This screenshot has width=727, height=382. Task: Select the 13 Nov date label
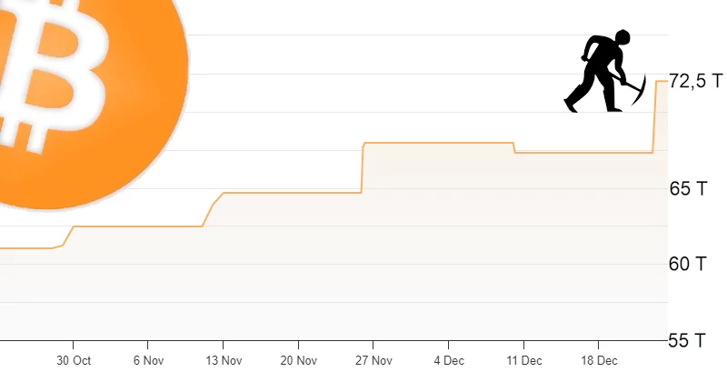point(224,360)
